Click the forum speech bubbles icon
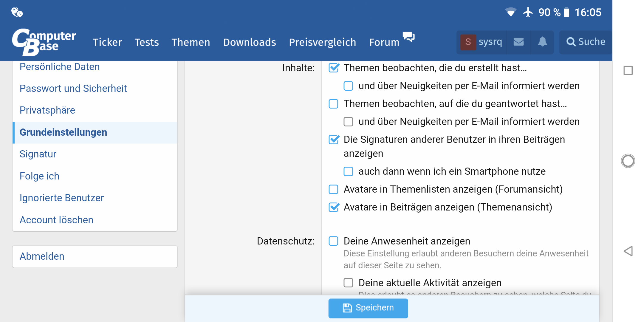 point(408,37)
